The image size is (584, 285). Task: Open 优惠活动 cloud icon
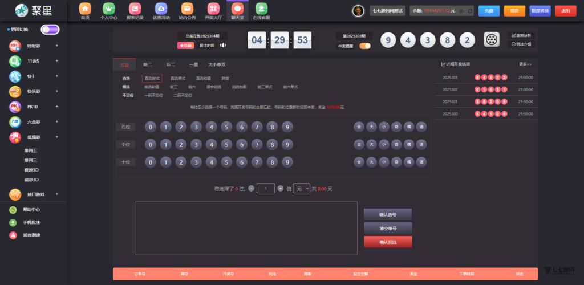pyautogui.click(x=161, y=9)
